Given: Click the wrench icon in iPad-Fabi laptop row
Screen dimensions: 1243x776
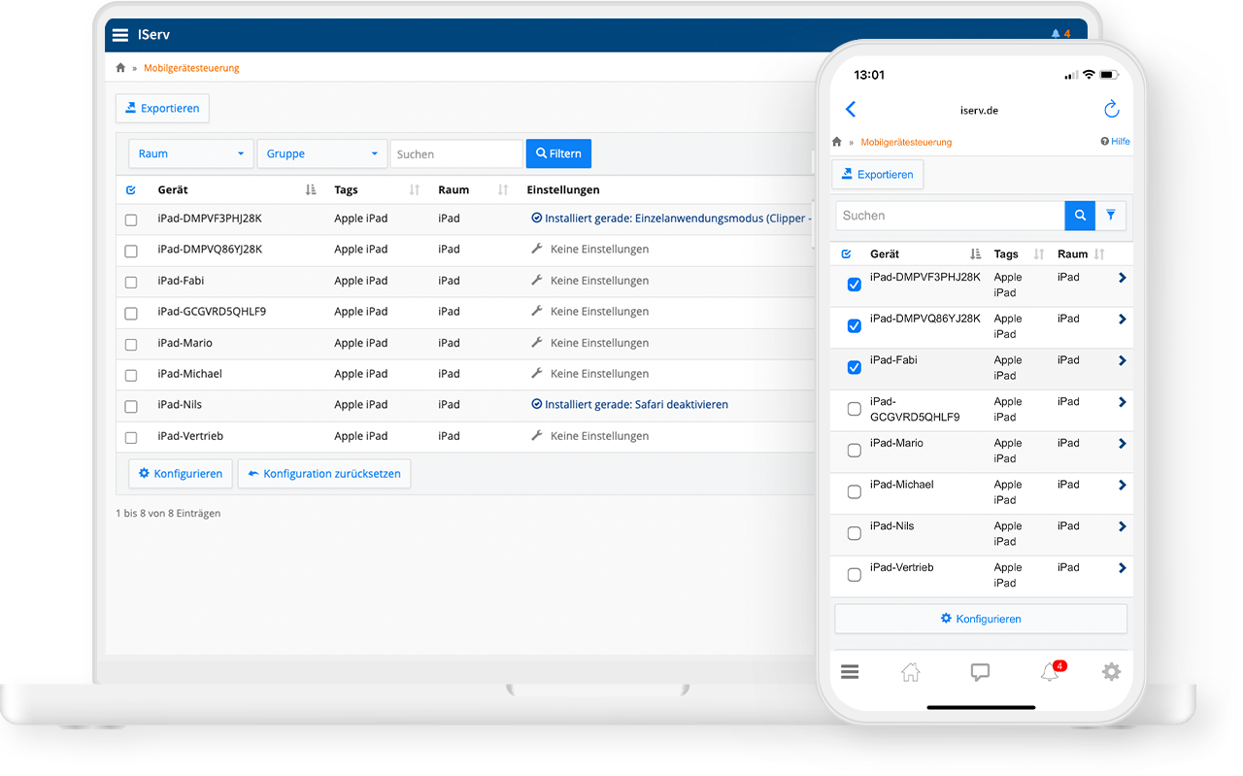Looking at the screenshot, I should pos(536,280).
